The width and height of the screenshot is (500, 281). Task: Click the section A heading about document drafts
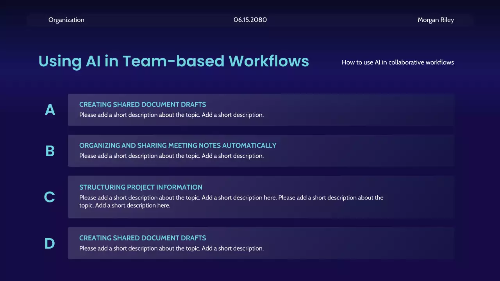pos(143,105)
